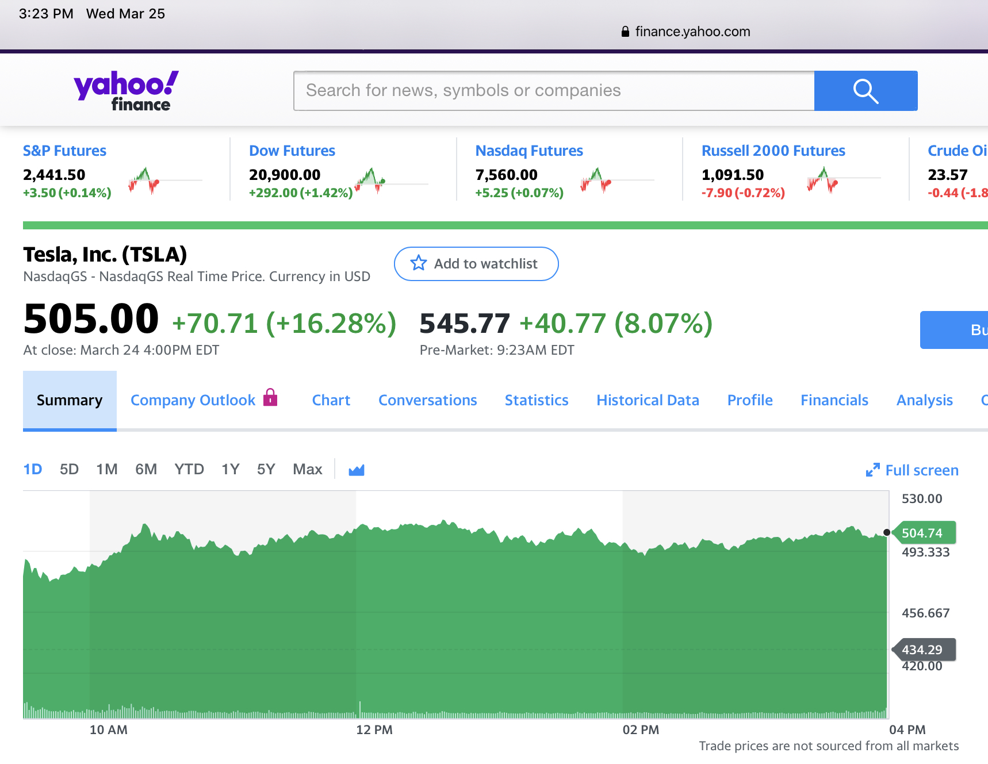The height and width of the screenshot is (764, 988).
Task: Open the Nasdaq Futures quote link
Action: pyautogui.click(x=529, y=151)
